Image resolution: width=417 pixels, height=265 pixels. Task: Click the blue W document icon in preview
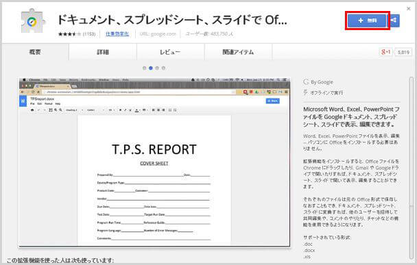tap(23, 101)
